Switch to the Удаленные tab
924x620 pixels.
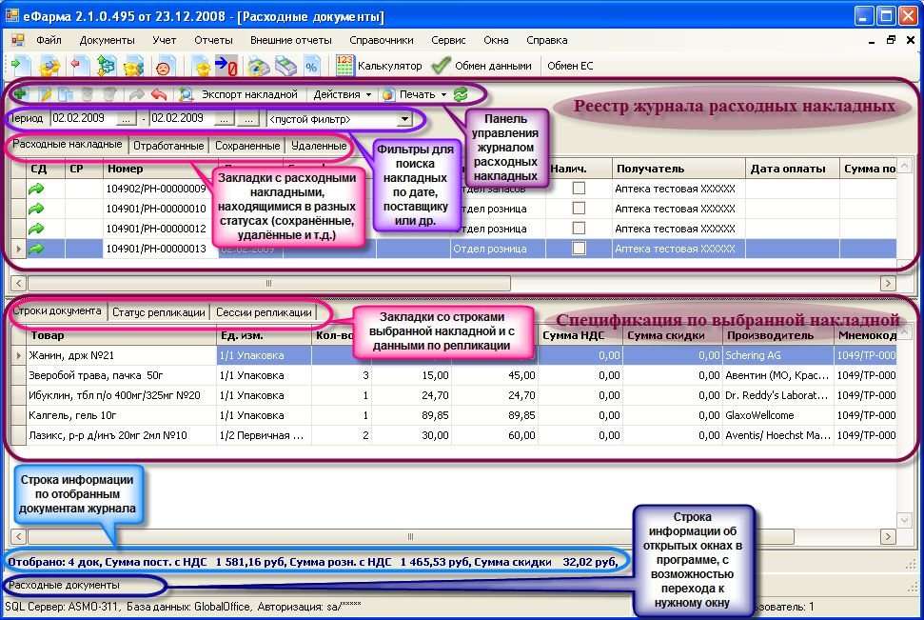[x=319, y=146]
